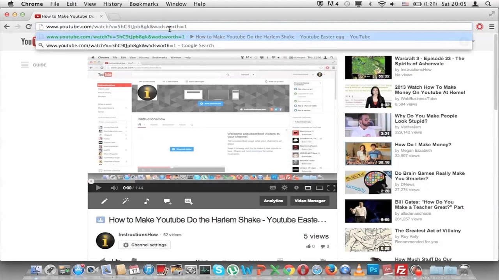Open Photoshop in the Dock
The image size is (499, 280).
pyautogui.click(x=373, y=270)
